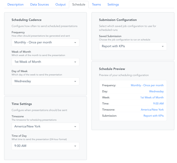The width and height of the screenshot is (177, 163).
Task: Open the Description tab
Action: point(15,4)
